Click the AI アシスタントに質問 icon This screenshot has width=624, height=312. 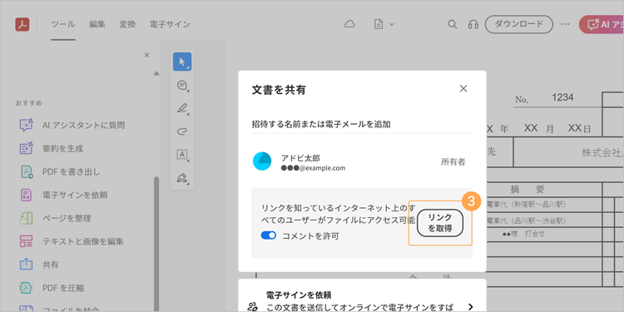pyautogui.click(x=27, y=125)
